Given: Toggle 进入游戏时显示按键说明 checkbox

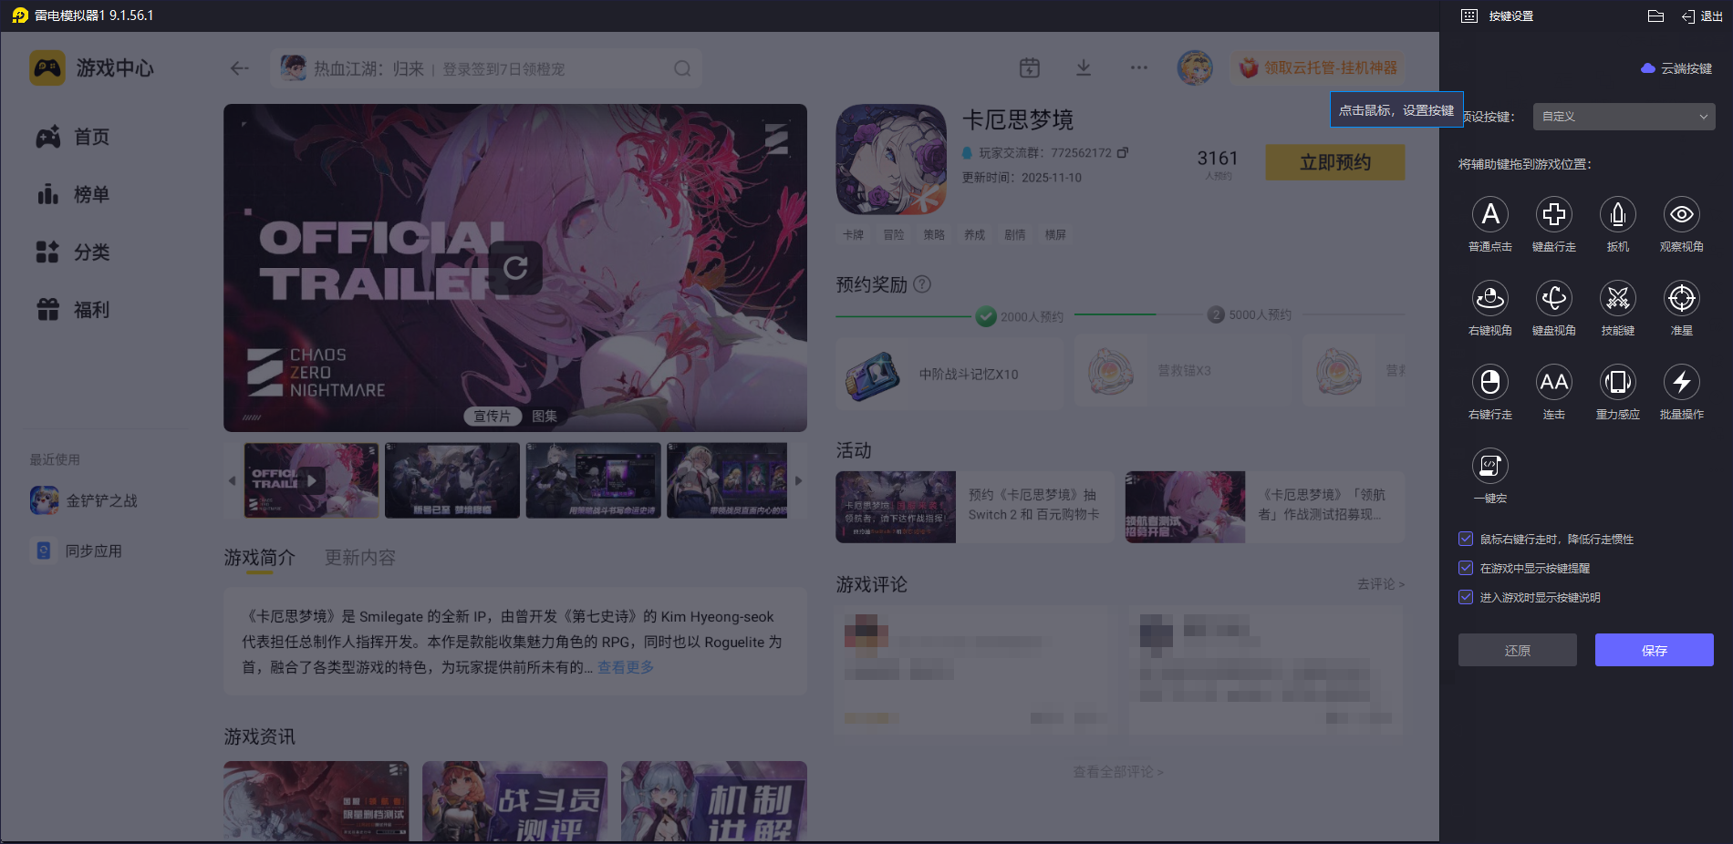Looking at the screenshot, I should 1466,597.
